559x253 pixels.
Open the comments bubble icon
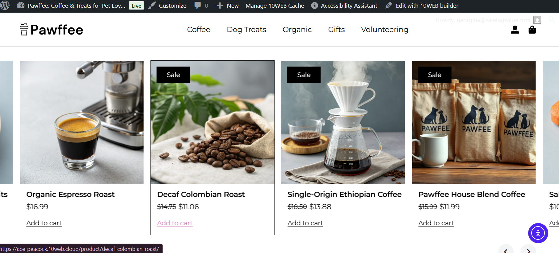click(x=198, y=6)
